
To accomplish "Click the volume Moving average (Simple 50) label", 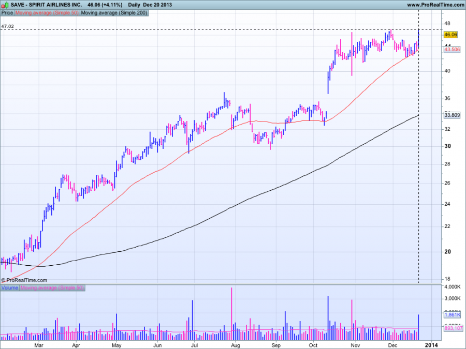I will (52, 287).
